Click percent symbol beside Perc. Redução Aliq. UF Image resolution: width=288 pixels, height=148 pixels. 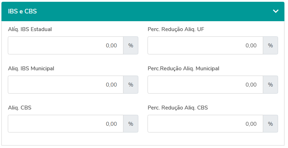(x=270, y=46)
